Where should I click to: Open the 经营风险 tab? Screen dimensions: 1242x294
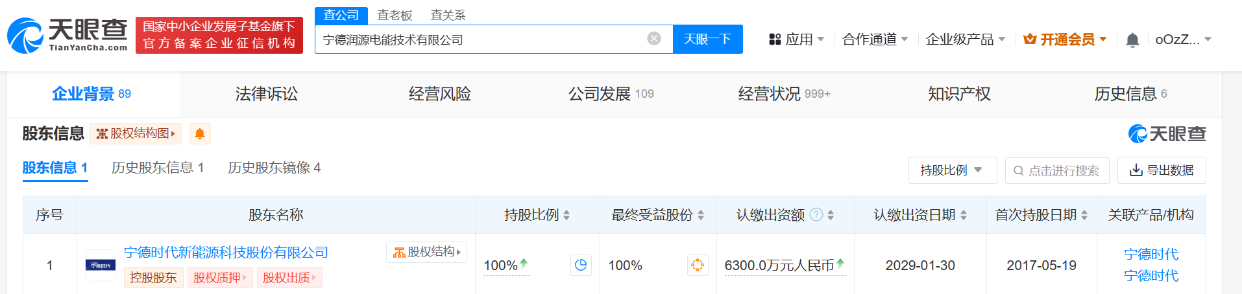(x=440, y=95)
